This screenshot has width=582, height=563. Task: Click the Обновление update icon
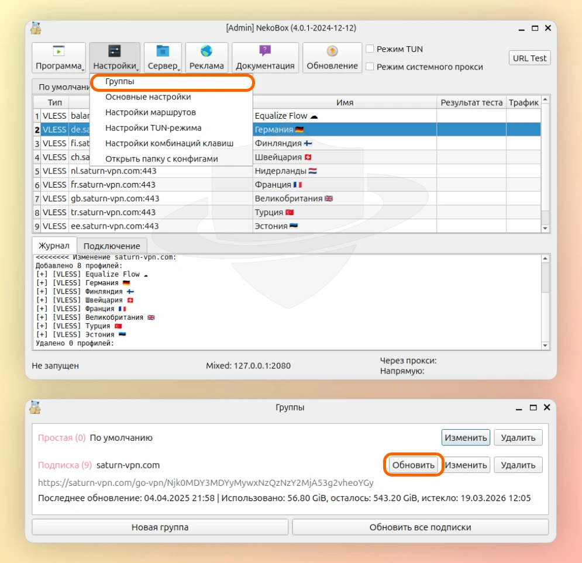coord(332,51)
